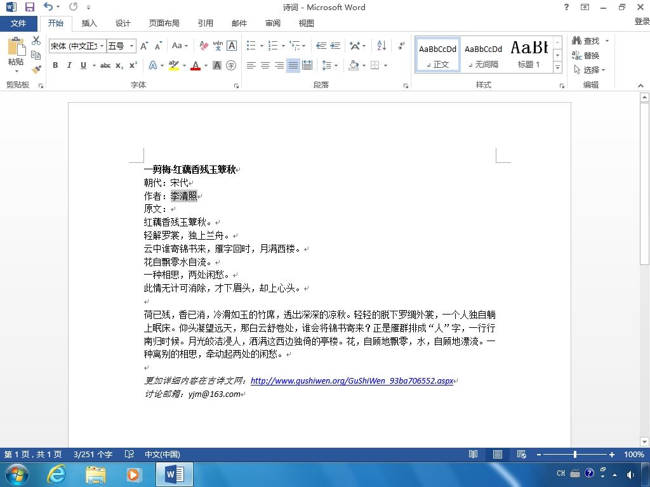This screenshot has height=487, width=650.
Task: Click the Paste clipboard icon
Action: (16, 46)
